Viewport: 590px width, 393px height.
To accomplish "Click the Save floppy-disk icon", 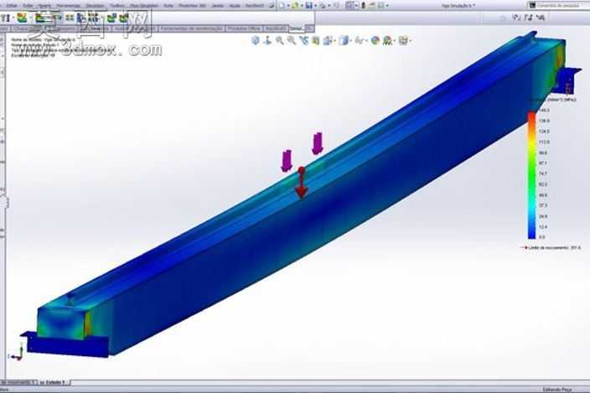I will pyautogui.click(x=309, y=5).
